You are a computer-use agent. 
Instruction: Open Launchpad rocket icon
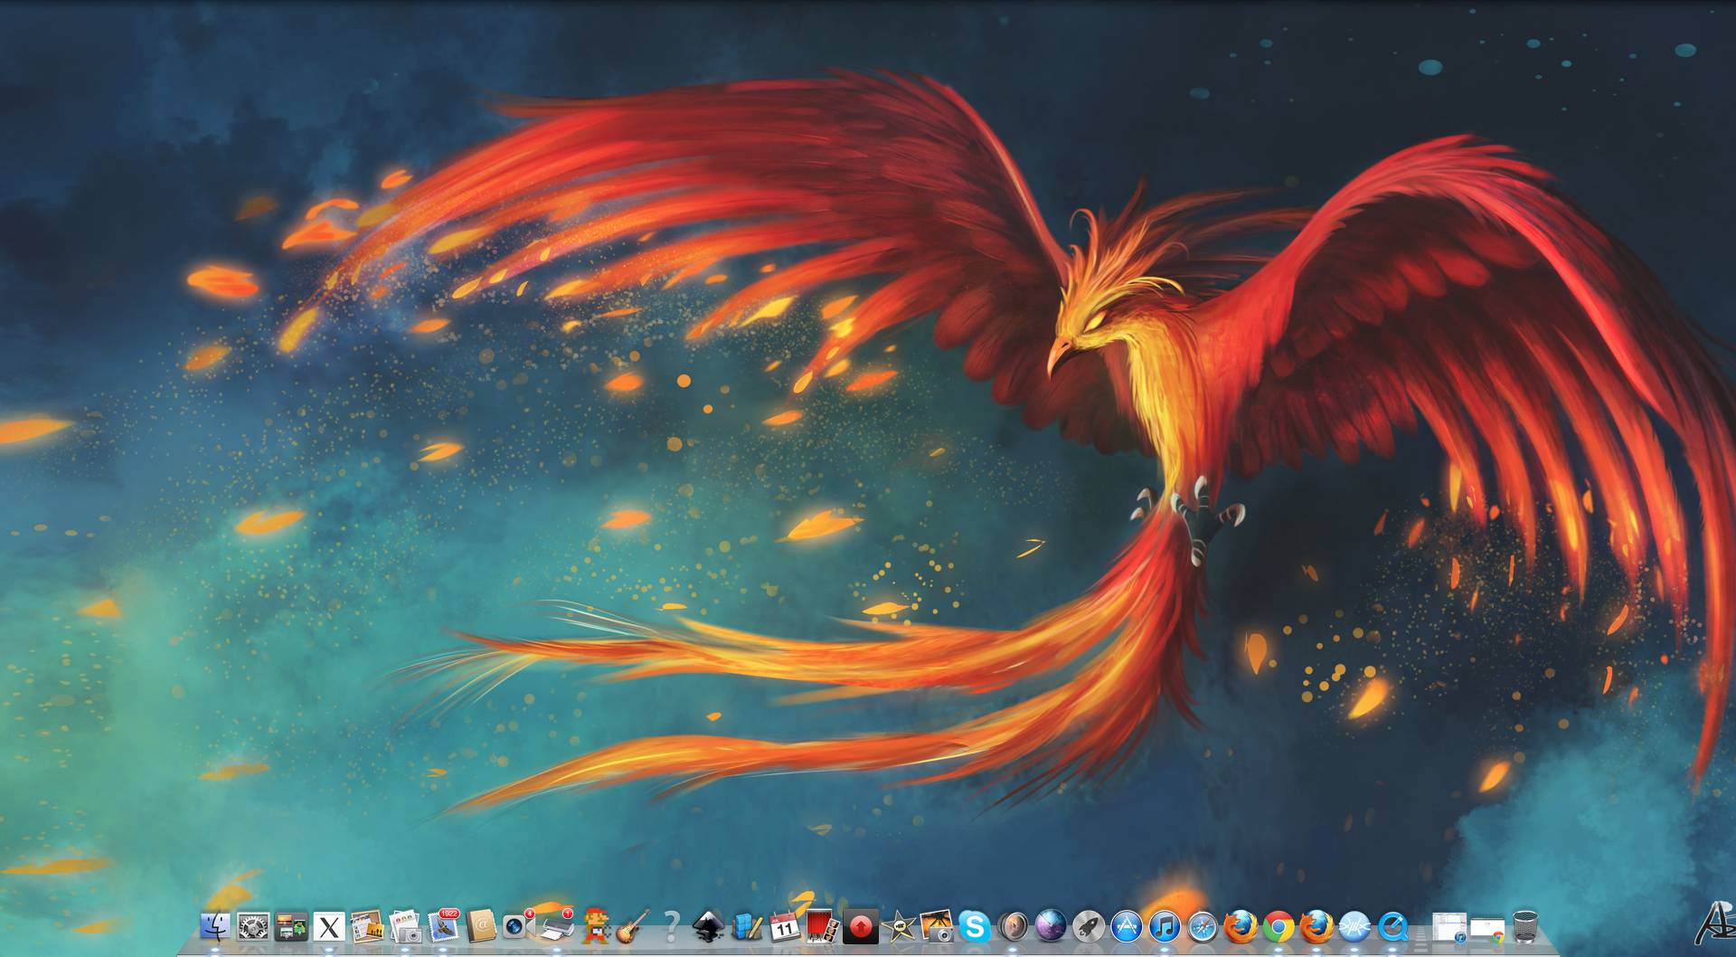coord(1089,926)
